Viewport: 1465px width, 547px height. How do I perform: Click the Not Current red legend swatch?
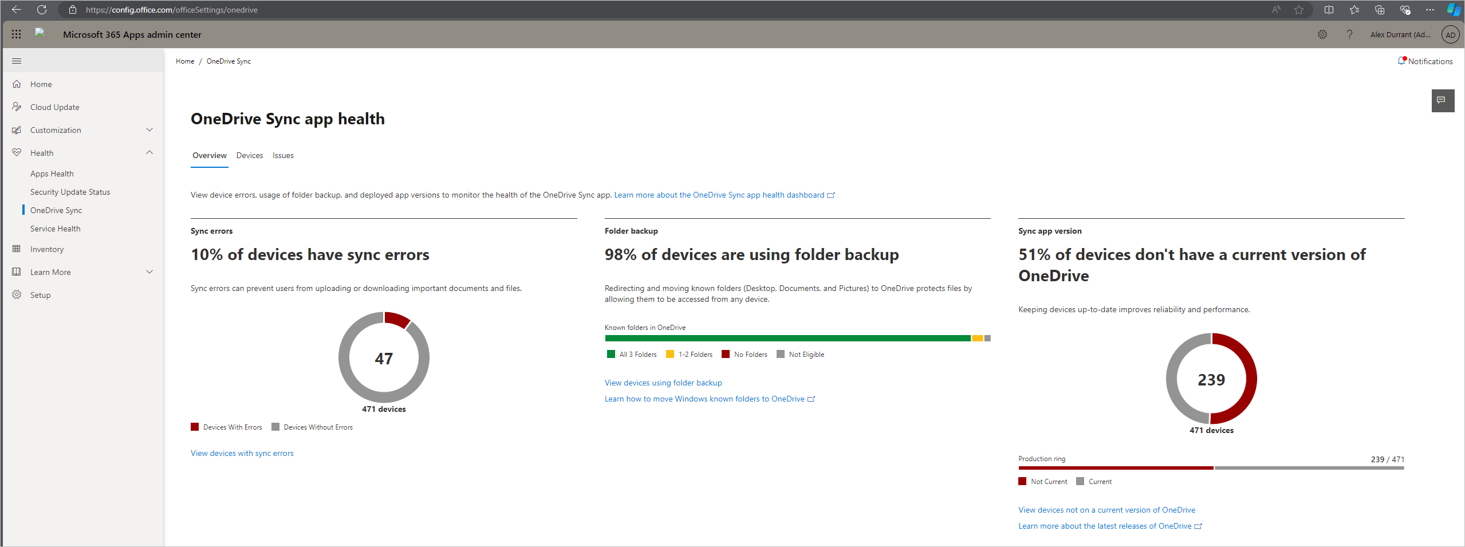point(1022,481)
